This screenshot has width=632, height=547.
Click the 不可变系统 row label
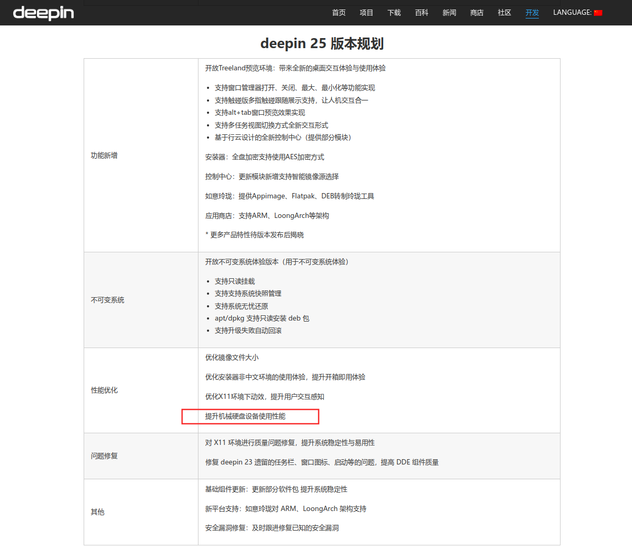click(x=107, y=300)
